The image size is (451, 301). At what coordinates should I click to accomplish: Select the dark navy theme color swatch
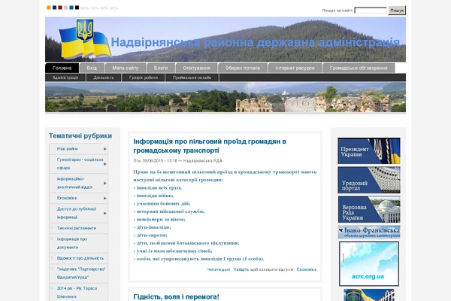[x=54, y=8]
